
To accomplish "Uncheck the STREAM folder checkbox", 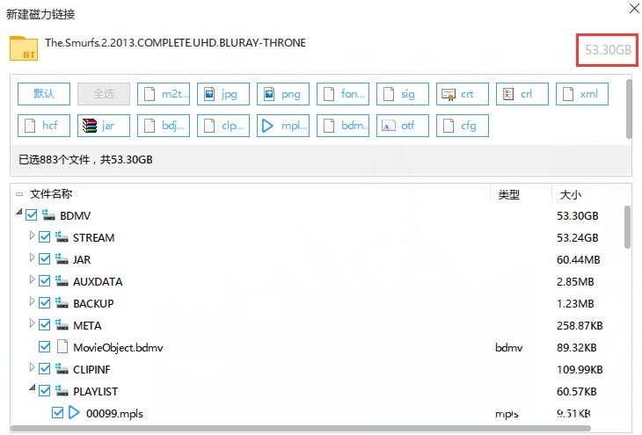I will pos(44,237).
